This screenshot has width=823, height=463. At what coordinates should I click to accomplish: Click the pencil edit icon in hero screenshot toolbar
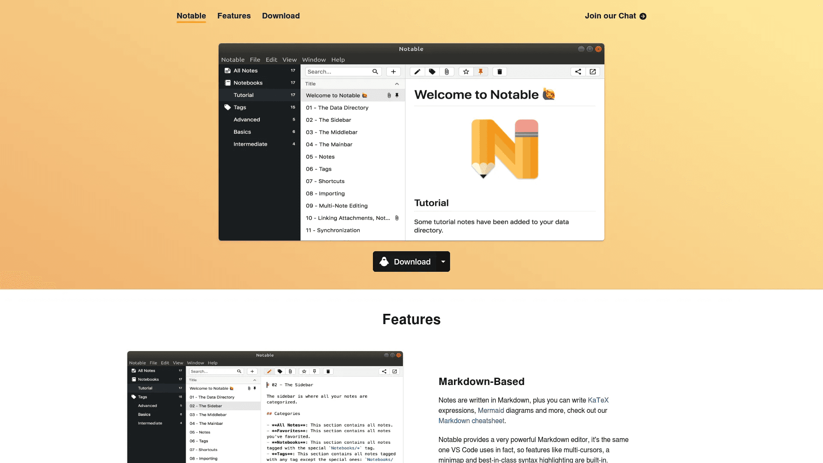click(x=417, y=72)
